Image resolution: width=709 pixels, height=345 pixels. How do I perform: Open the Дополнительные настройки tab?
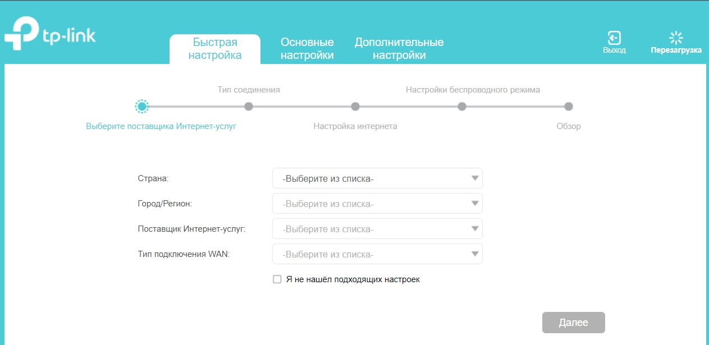pyautogui.click(x=399, y=49)
